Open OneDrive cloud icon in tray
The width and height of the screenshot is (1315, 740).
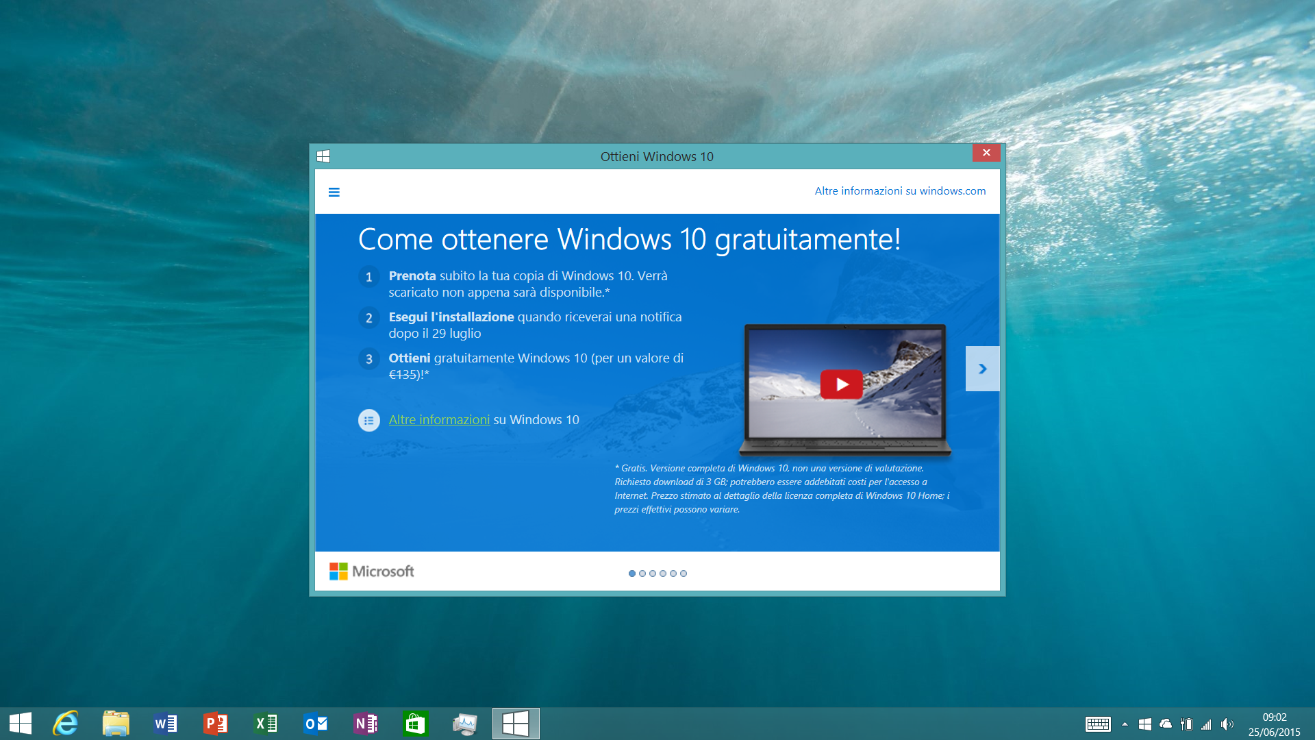tap(1166, 724)
